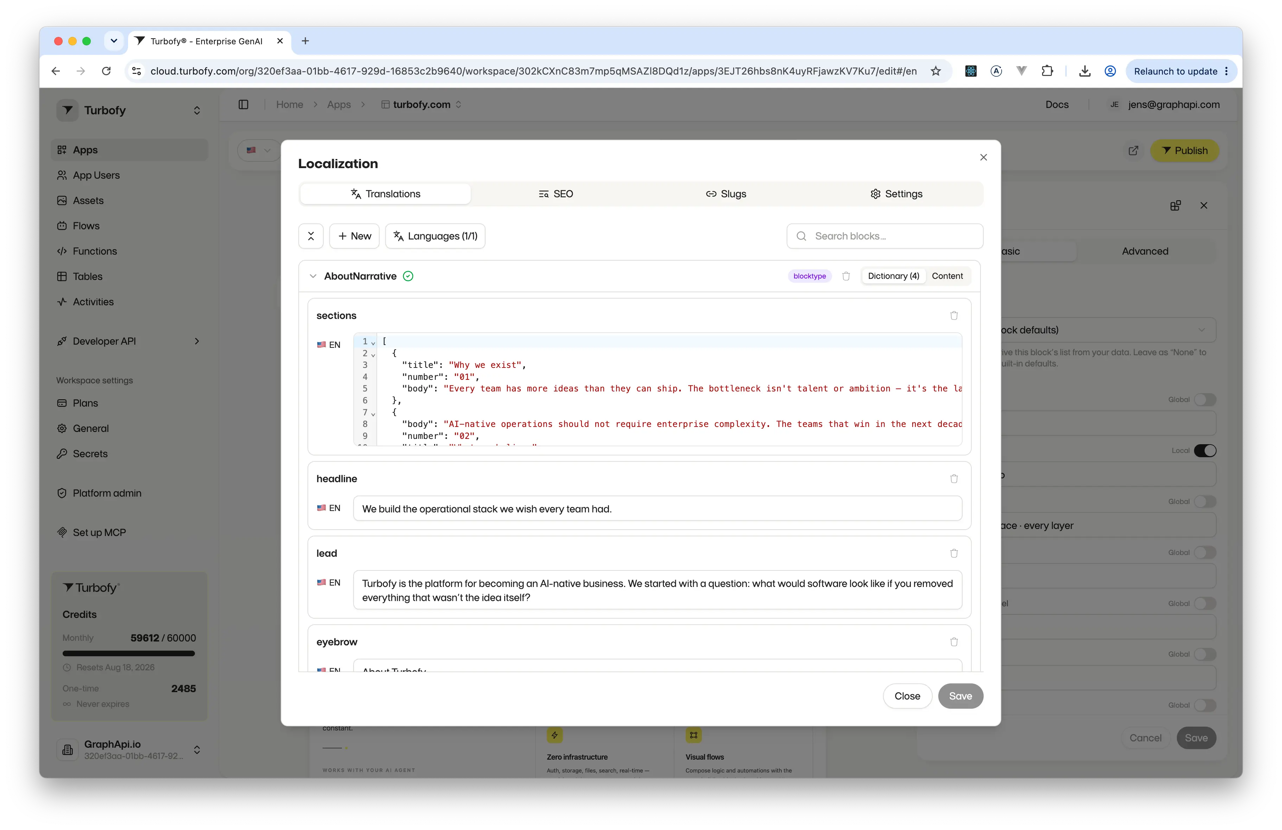Open the React DevTools extension icon
Image resolution: width=1282 pixels, height=830 pixels.
(x=971, y=71)
